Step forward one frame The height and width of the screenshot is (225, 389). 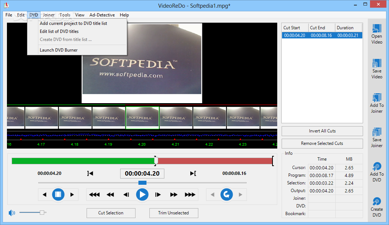[x=158, y=195]
